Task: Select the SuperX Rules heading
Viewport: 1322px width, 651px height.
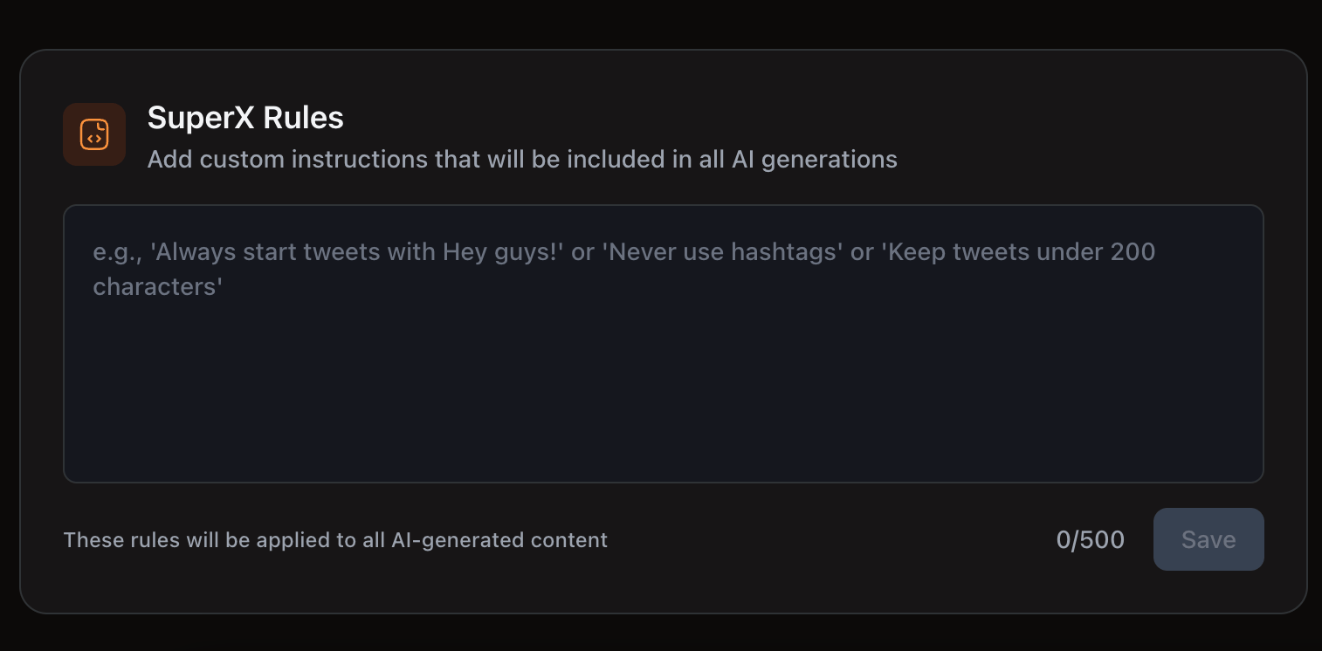Action: click(245, 118)
